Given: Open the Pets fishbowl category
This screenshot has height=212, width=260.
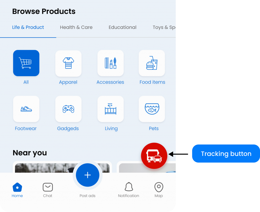Looking at the screenshot, I should point(152,109).
